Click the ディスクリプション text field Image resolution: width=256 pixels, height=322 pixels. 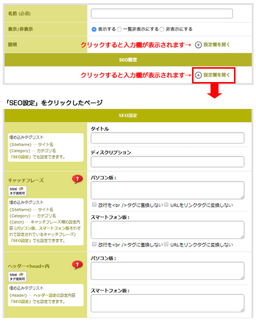tap(167, 162)
